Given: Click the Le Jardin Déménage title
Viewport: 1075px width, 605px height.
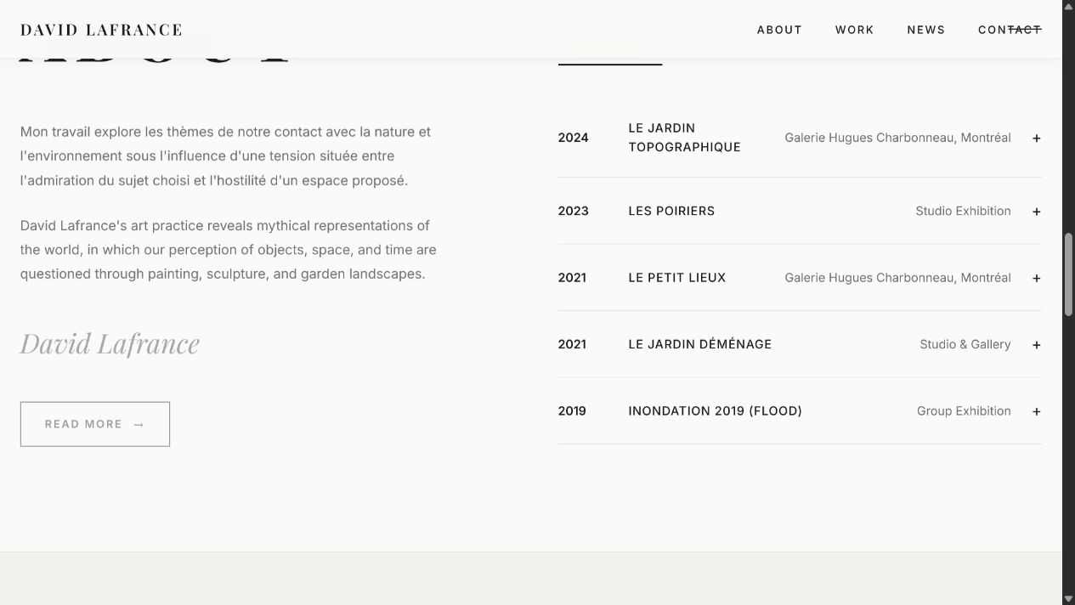Looking at the screenshot, I should (700, 344).
